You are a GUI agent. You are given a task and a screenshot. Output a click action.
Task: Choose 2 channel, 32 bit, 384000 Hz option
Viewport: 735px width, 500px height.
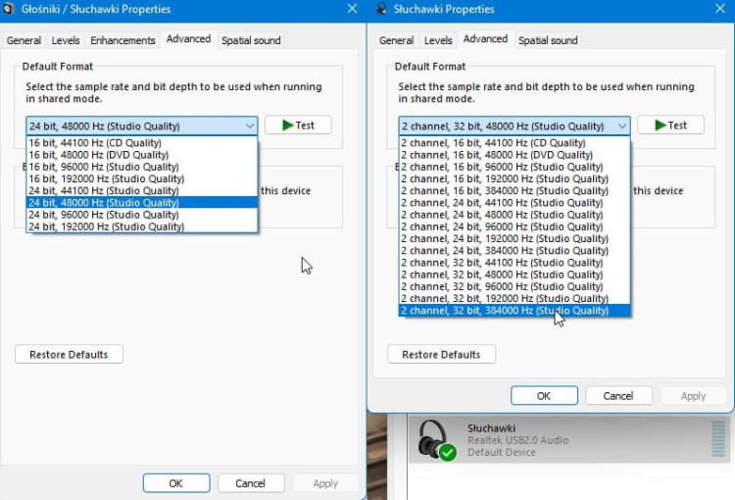click(514, 311)
